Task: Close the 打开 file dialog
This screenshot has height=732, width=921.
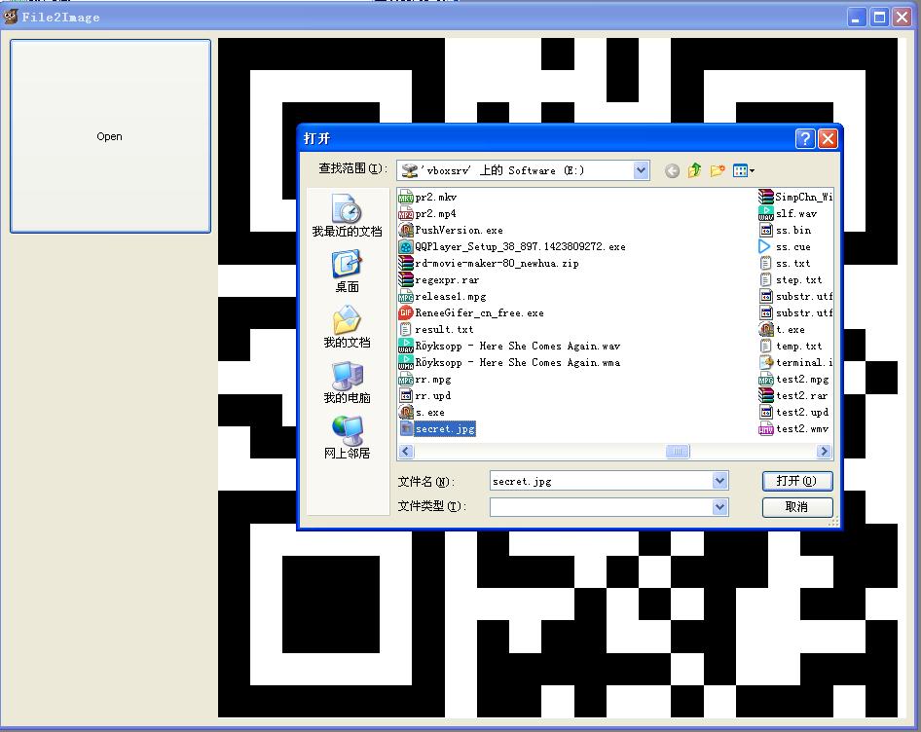Action: (x=828, y=138)
